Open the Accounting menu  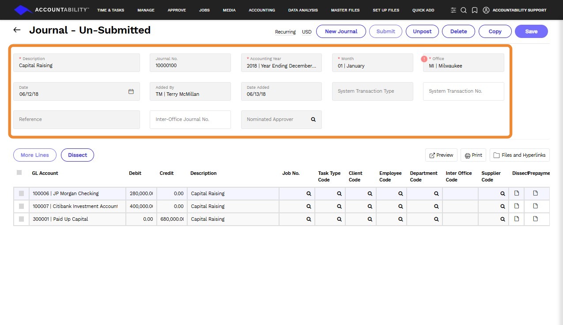click(262, 10)
